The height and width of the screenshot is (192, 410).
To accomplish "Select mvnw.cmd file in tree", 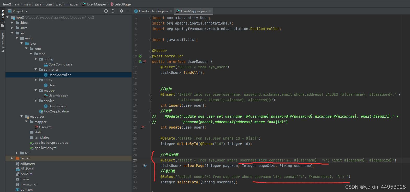I will pos(28,184).
